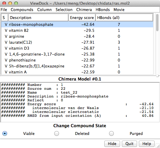This screenshot has width=160, height=148.
Task: Click the green zoom window button
Action: click(x=16, y=3)
